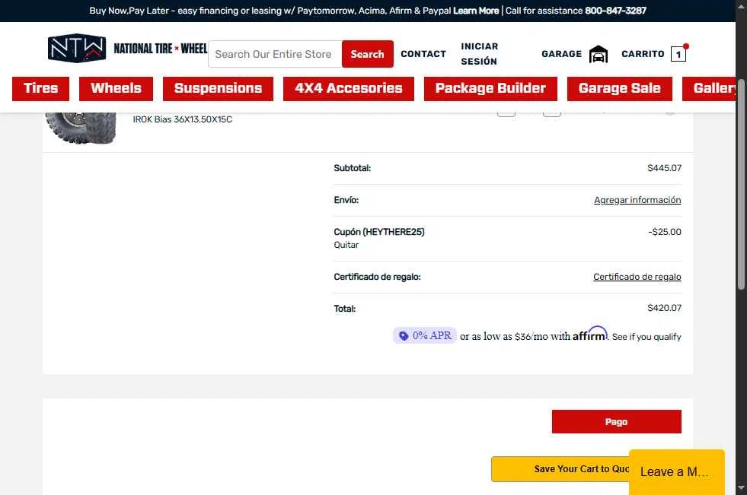
Task: Open INICIAR SESIÓN sign-in link
Action: (x=479, y=54)
